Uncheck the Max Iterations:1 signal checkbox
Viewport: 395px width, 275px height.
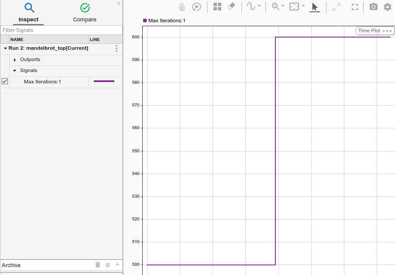5,82
